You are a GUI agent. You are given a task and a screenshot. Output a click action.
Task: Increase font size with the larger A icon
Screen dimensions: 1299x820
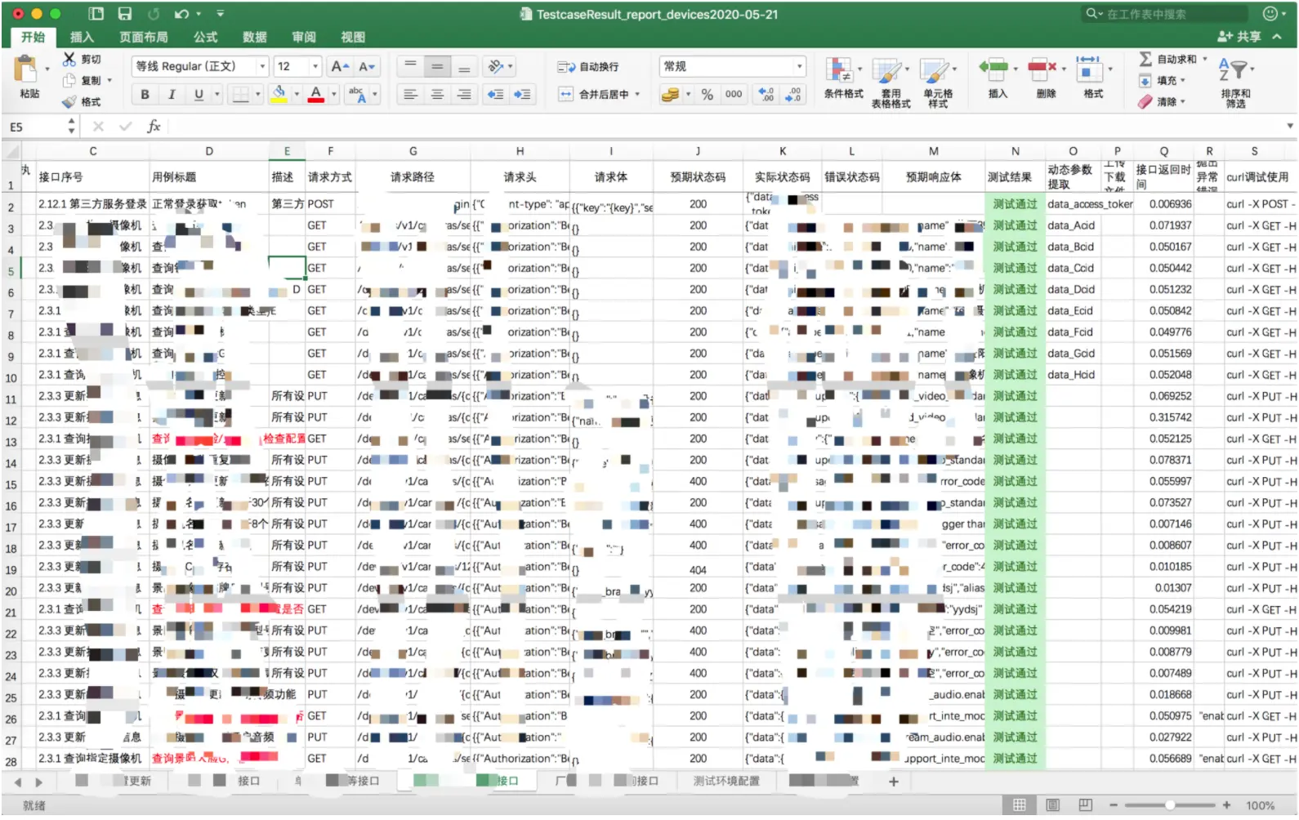point(339,66)
